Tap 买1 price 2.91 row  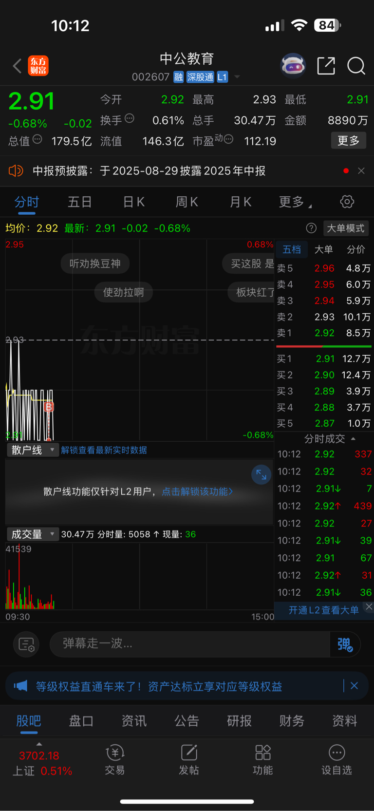[324, 358]
